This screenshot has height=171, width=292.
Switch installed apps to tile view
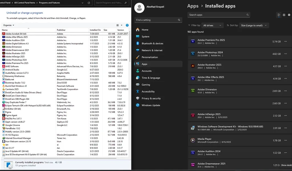[289, 15]
